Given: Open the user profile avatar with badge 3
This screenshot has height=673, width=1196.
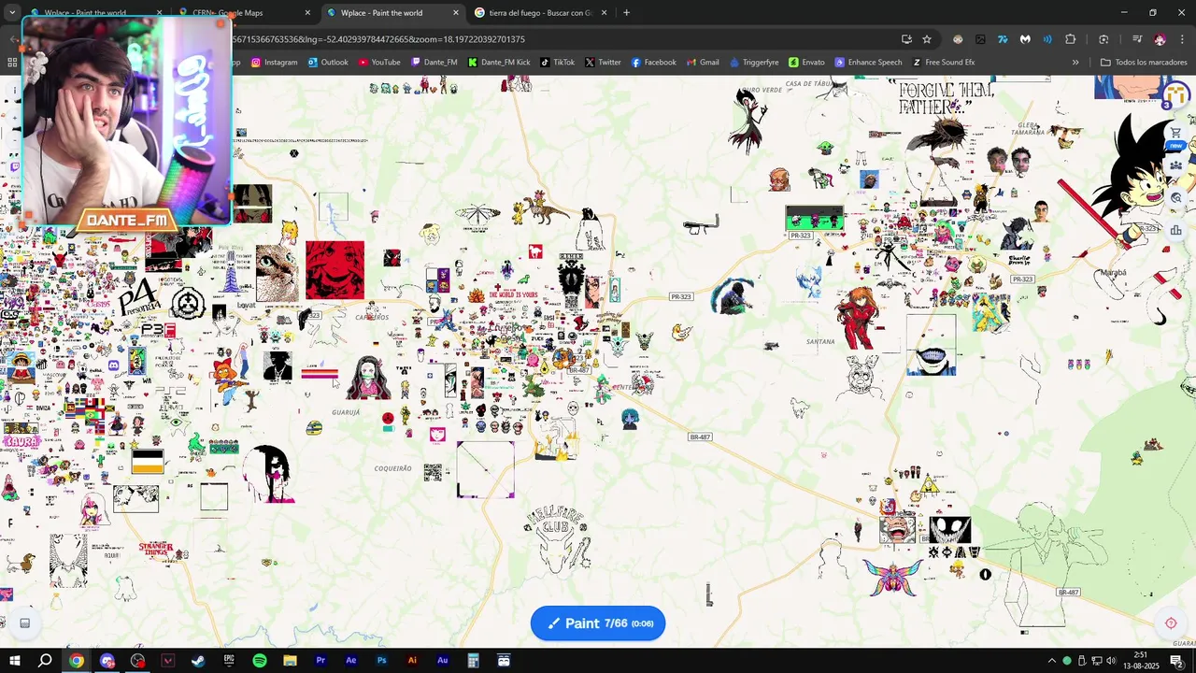Looking at the screenshot, I should [1175, 94].
